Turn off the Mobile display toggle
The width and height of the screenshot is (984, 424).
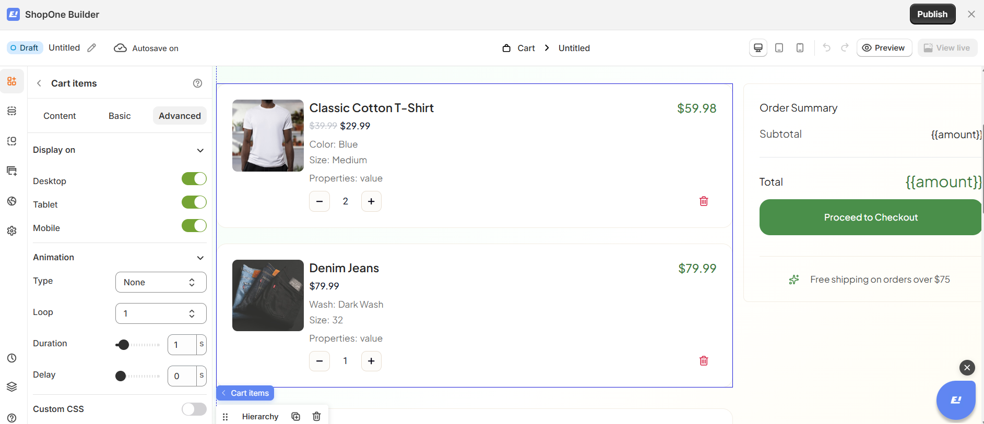(194, 226)
